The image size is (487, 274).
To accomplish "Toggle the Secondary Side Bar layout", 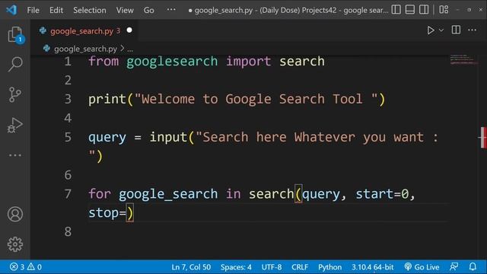I will tap(424, 10).
